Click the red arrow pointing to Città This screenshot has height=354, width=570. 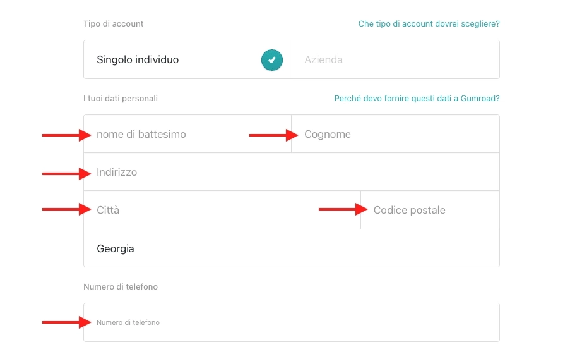point(66,209)
